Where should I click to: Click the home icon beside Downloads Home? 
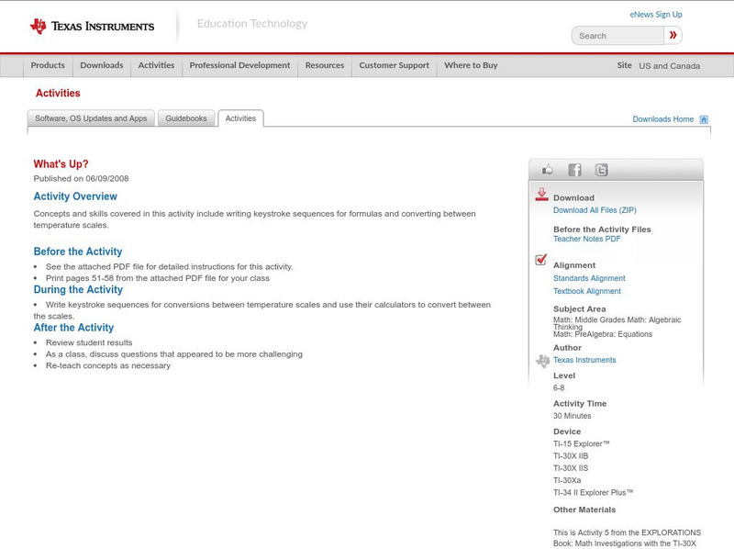pos(704,119)
